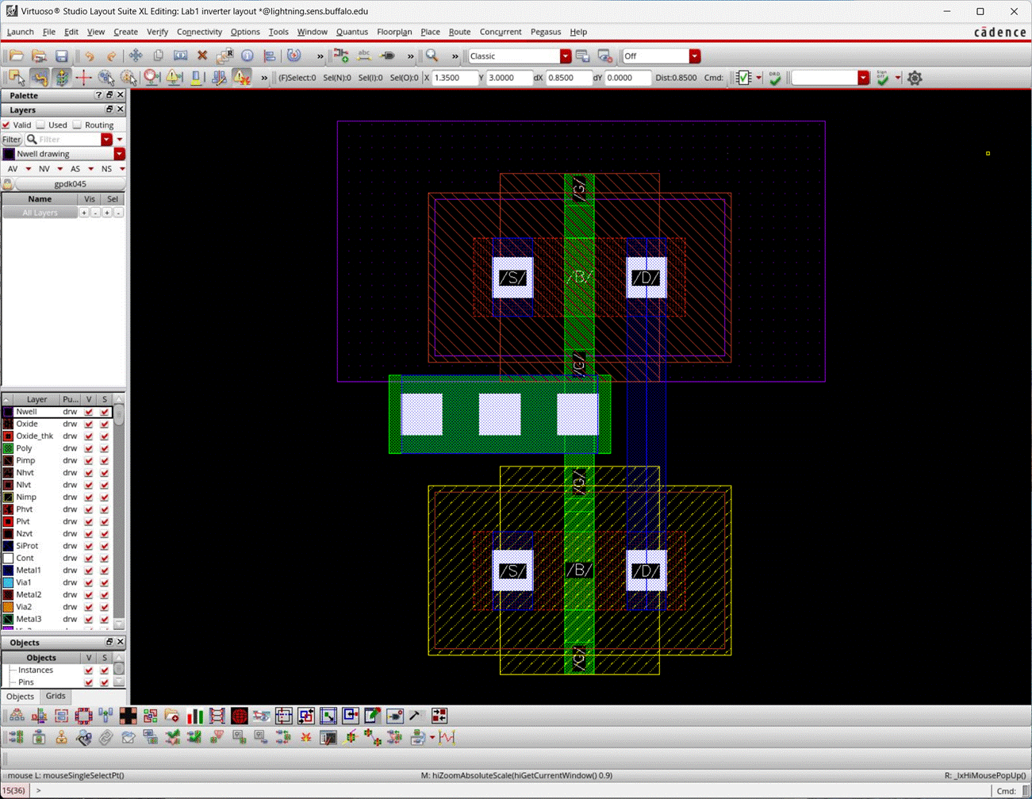Viewport: 1032px width, 799px height.
Task: Click the globe icon in the bottom toolbar
Action: pos(239,716)
